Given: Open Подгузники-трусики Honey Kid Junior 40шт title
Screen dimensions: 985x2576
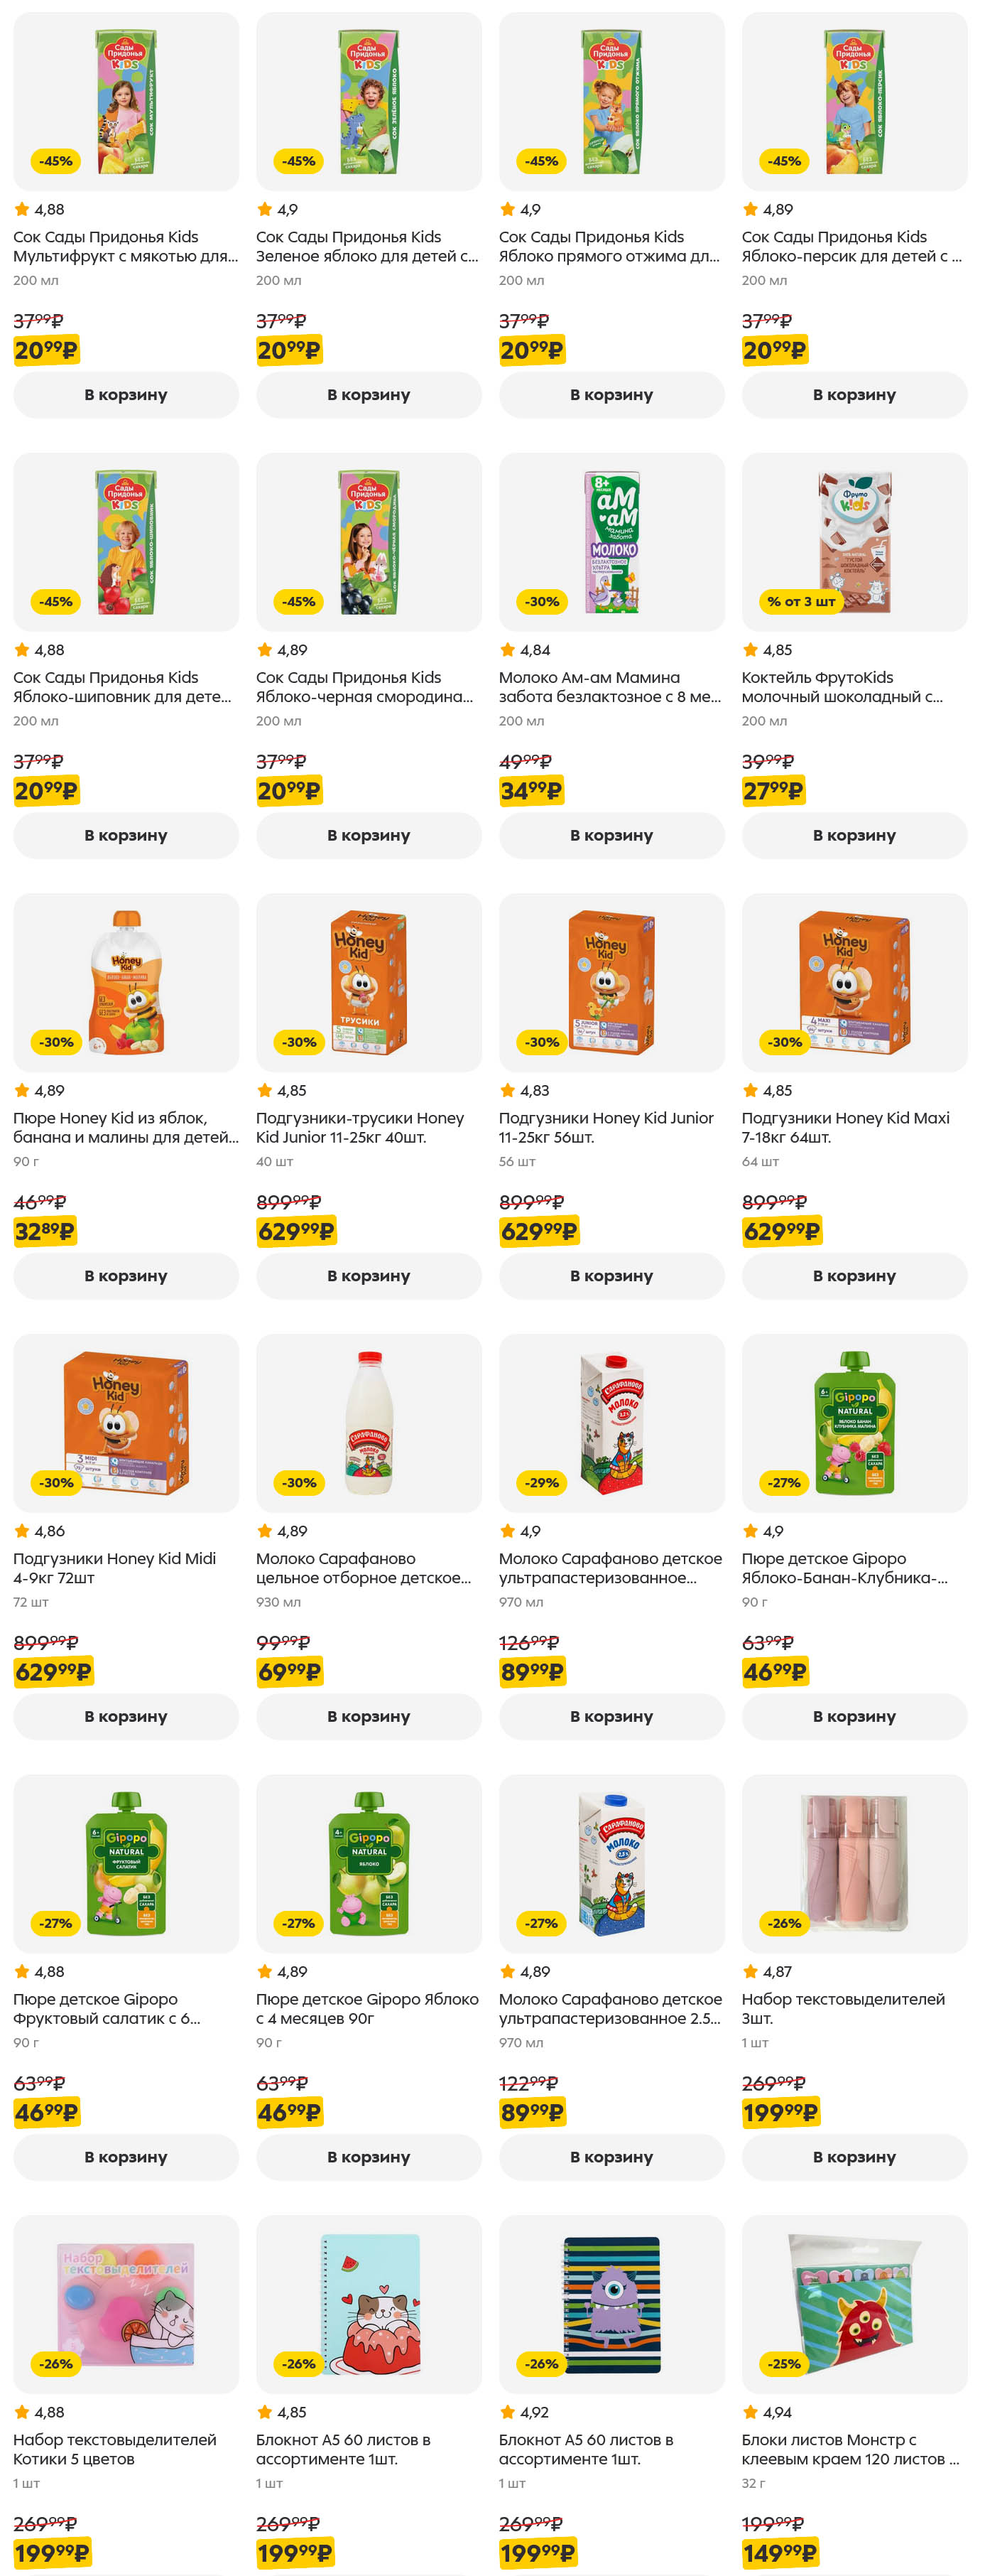Looking at the screenshot, I should point(359,1127).
